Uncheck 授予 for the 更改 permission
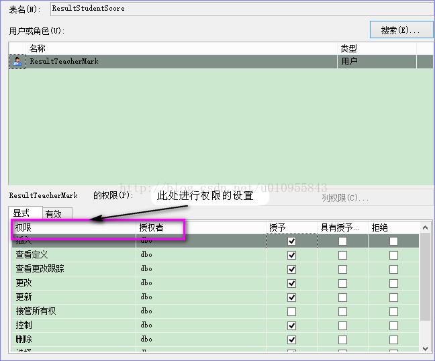The height and width of the screenshot is (361, 435). [x=291, y=283]
